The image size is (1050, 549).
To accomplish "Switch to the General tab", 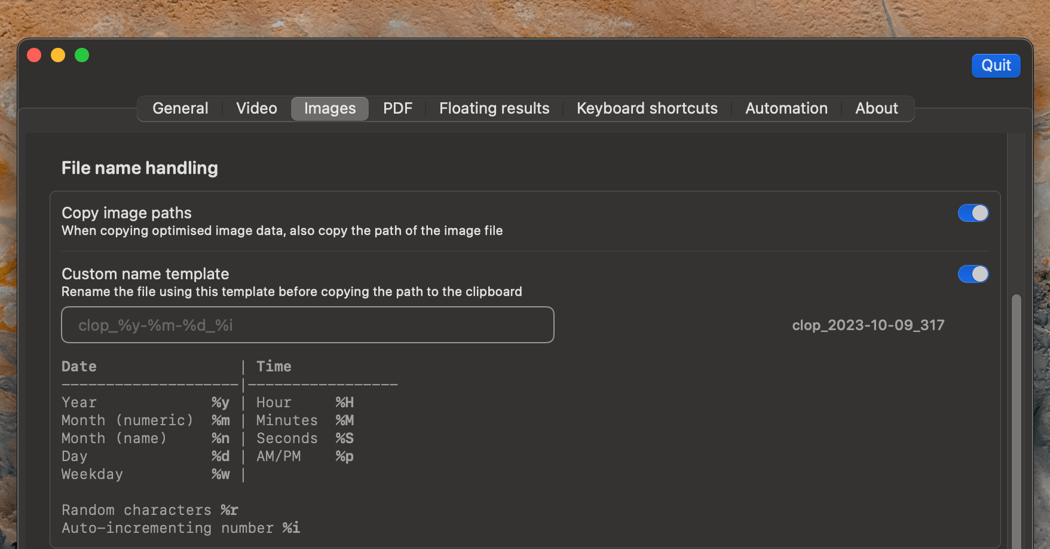I will point(180,108).
